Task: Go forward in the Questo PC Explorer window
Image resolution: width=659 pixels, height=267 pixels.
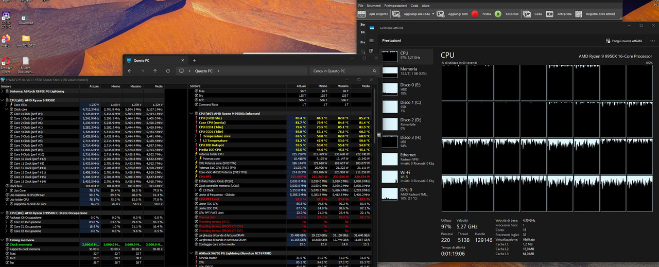Action: (x=142, y=71)
